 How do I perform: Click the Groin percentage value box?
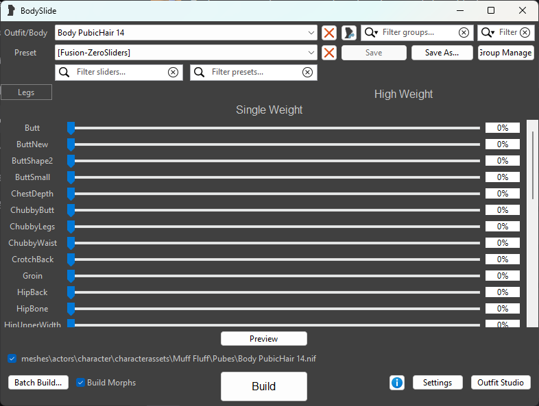(x=503, y=276)
